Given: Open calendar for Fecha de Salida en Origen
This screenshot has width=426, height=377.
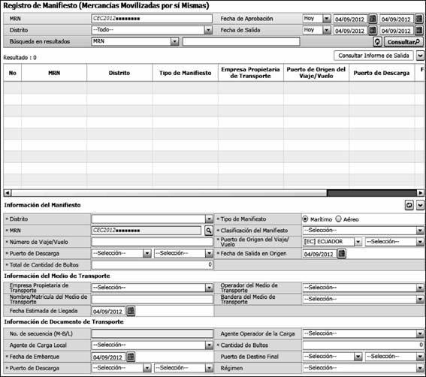Looking at the screenshot, I should coord(342,254).
